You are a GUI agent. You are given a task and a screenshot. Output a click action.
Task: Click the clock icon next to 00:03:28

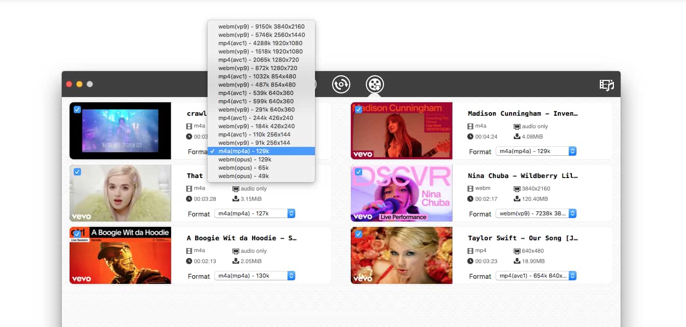pos(189,199)
